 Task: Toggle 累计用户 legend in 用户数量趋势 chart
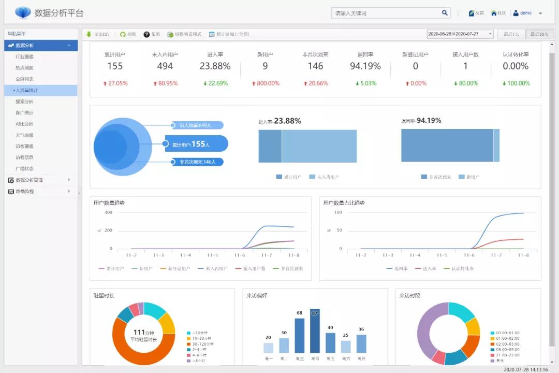tap(111, 268)
